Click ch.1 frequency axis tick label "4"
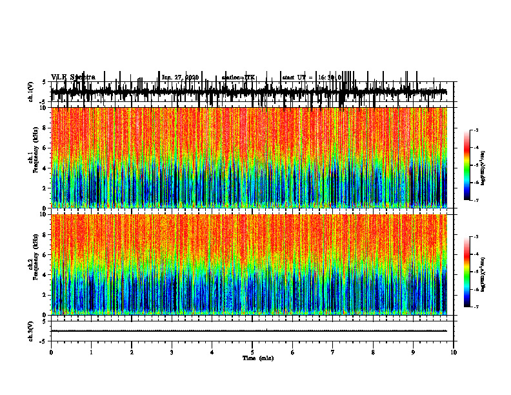This screenshot has width=511, height=395. click(45, 168)
